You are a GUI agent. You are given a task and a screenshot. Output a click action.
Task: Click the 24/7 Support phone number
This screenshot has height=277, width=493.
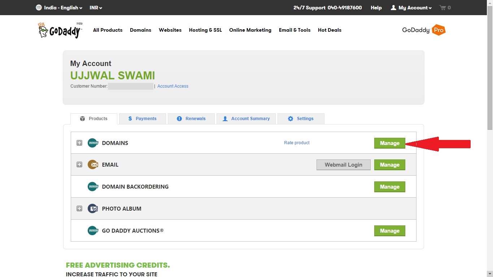pyautogui.click(x=345, y=8)
